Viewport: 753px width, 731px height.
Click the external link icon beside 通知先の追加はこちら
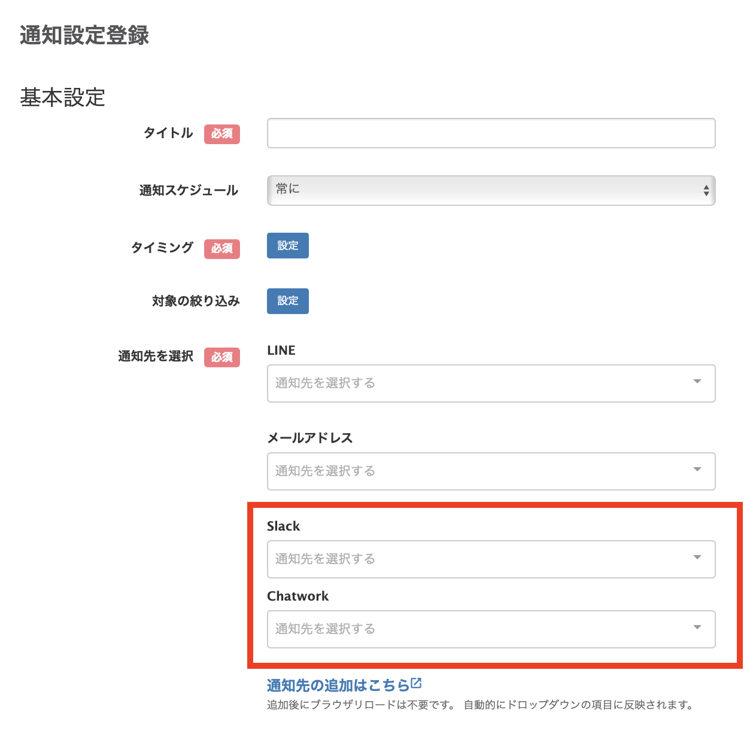tap(417, 683)
